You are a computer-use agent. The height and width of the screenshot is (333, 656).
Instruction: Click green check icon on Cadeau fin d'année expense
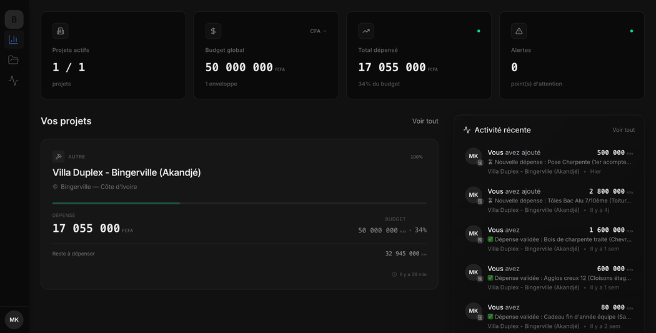coord(490,317)
